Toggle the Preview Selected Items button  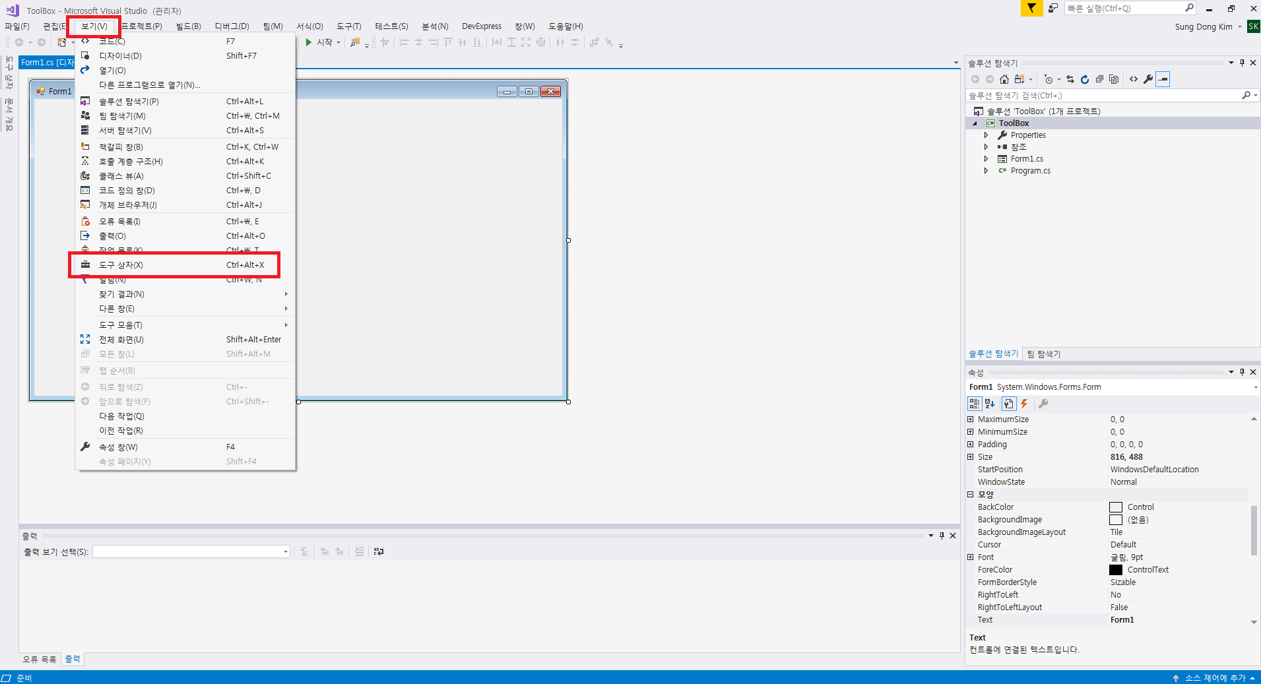click(1163, 79)
